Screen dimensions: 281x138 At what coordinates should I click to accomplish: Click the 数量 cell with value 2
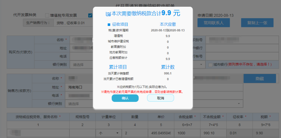pyautogui.click(x=135, y=133)
